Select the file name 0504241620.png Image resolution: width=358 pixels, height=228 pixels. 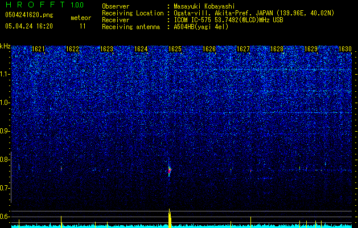[29, 15]
